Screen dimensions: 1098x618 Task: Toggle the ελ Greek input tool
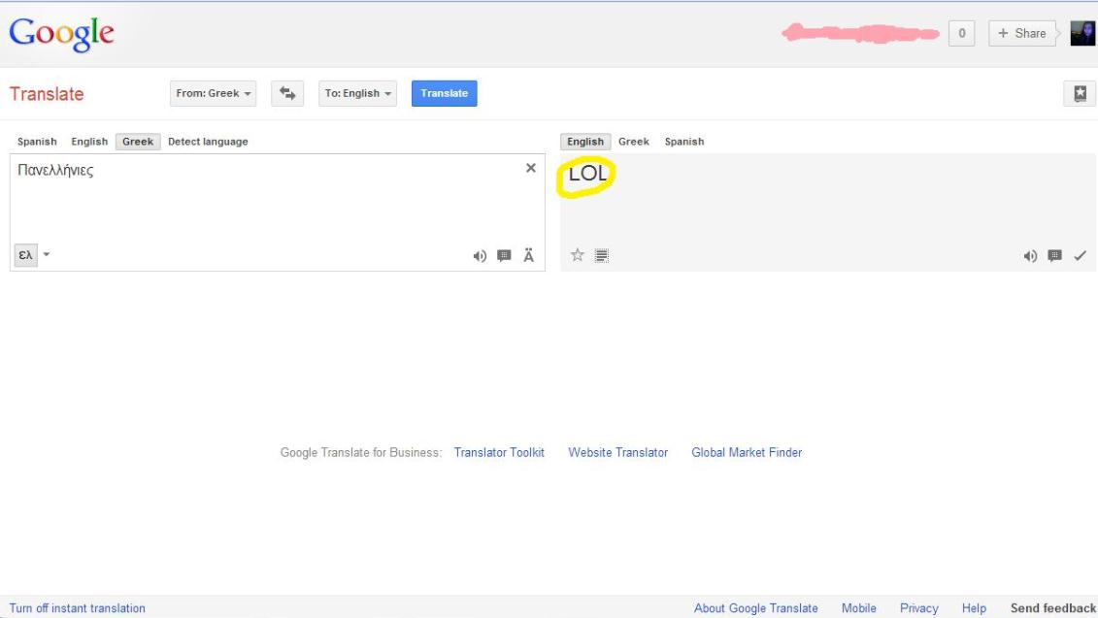[26, 255]
